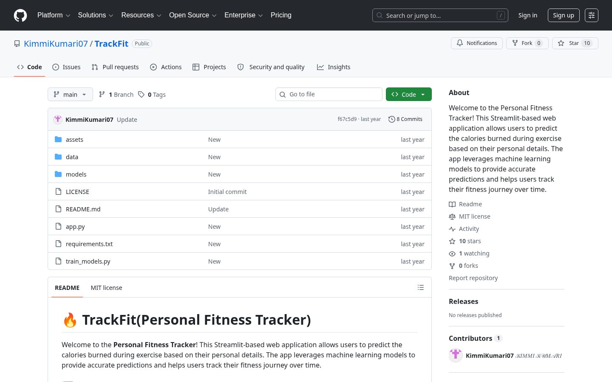Click the stars icon in About sidebar
Viewport: 612px width, 382px height.
(x=452, y=241)
